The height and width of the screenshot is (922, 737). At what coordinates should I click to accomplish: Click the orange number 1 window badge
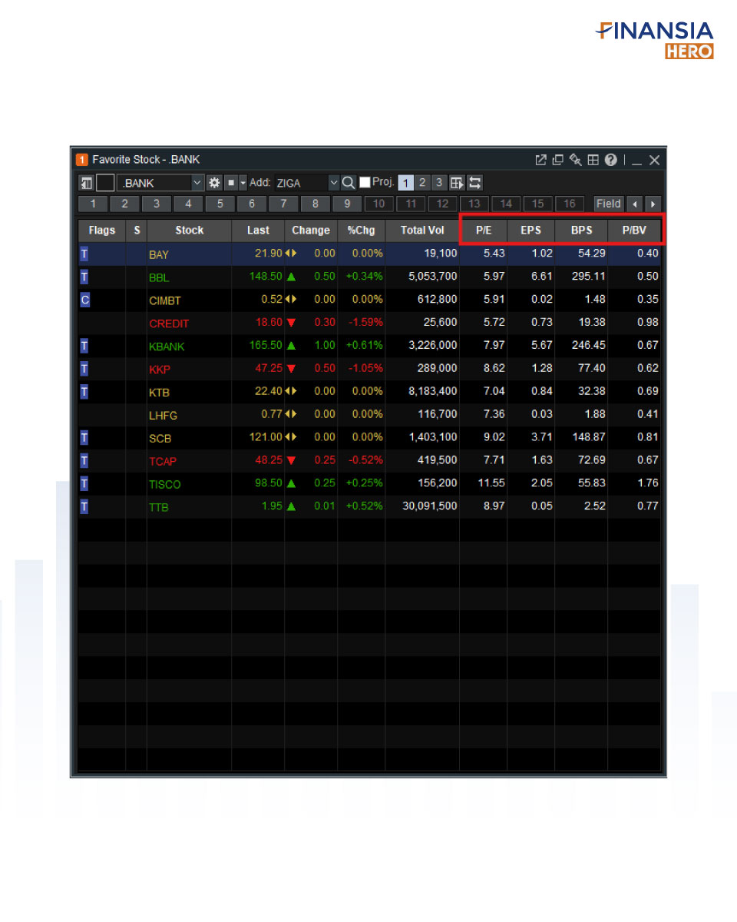click(81, 160)
